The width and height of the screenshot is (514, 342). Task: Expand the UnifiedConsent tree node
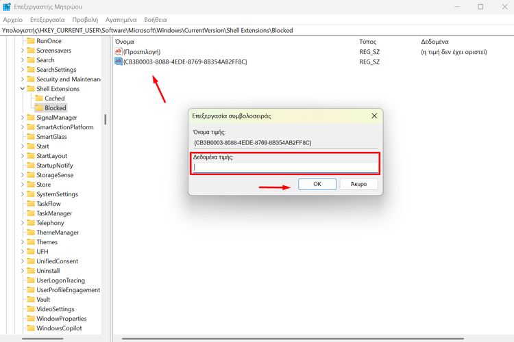pos(23,261)
